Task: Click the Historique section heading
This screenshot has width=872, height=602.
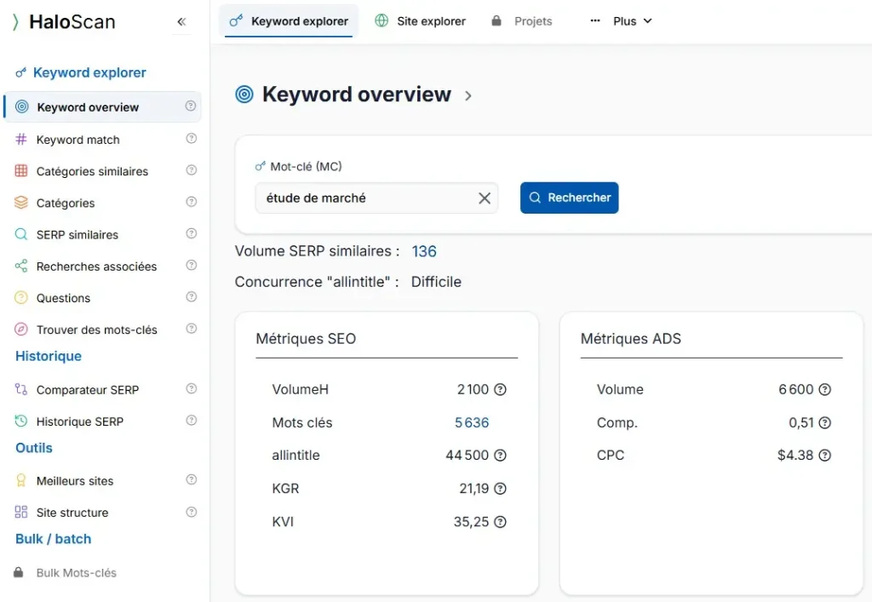Action: [x=49, y=356]
